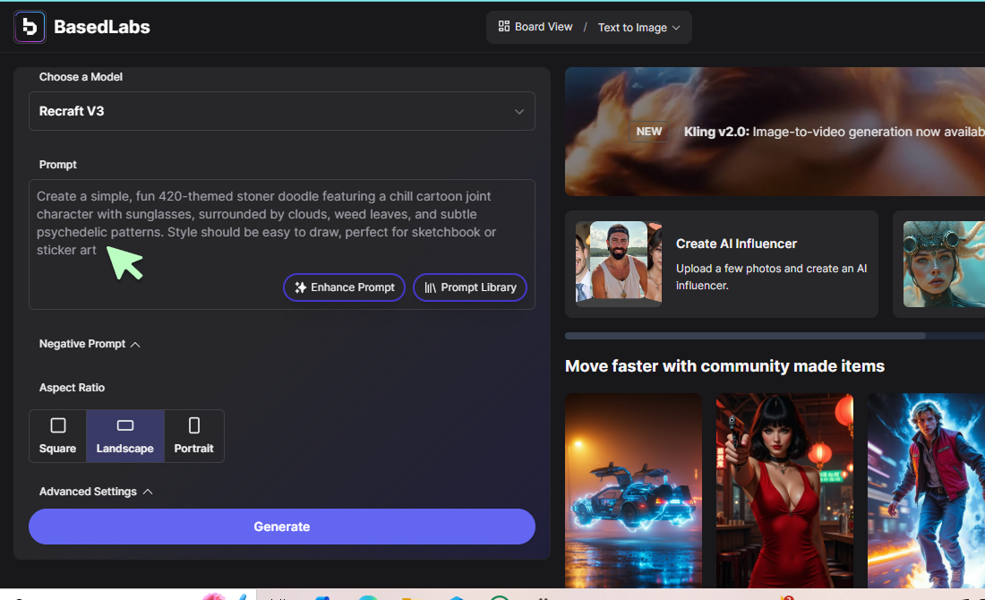Viewport: 985px width, 600px height.
Task: Expand the Negative Prompt section
Action: coord(90,344)
